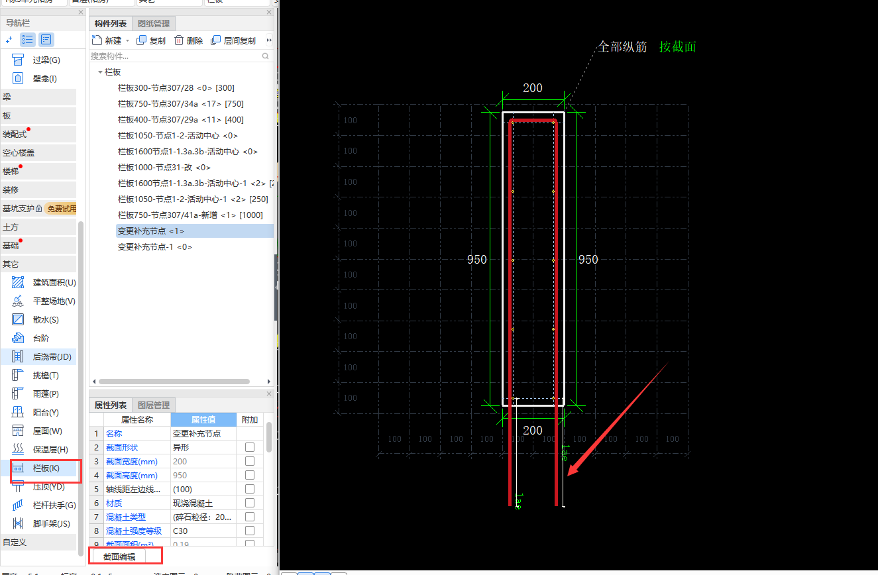Click the 搜索构件 search input field
The image size is (878, 575).
coord(175,57)
